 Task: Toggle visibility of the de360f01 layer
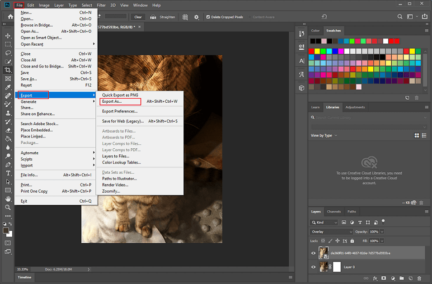click(313, 252)
